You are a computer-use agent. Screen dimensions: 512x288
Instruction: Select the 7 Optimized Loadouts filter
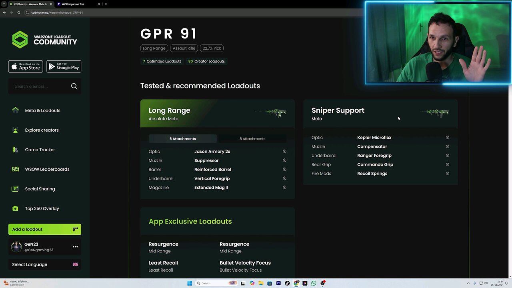[162, 61]
